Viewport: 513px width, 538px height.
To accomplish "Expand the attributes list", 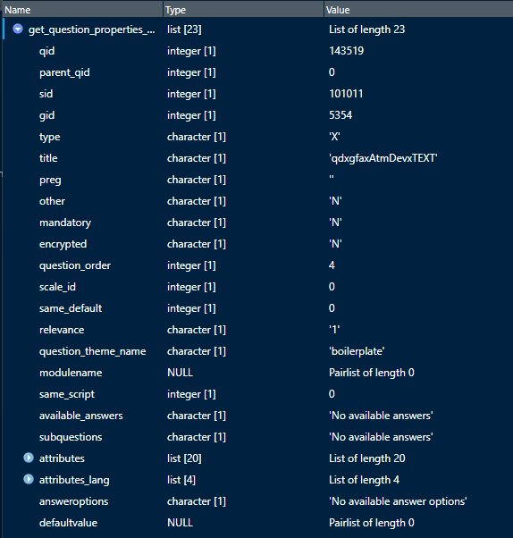I will click(x=29, y=458).
